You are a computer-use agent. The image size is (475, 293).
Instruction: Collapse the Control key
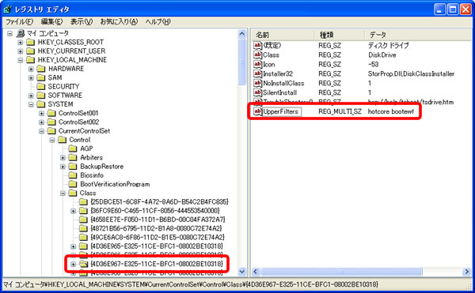pos(52,140)
